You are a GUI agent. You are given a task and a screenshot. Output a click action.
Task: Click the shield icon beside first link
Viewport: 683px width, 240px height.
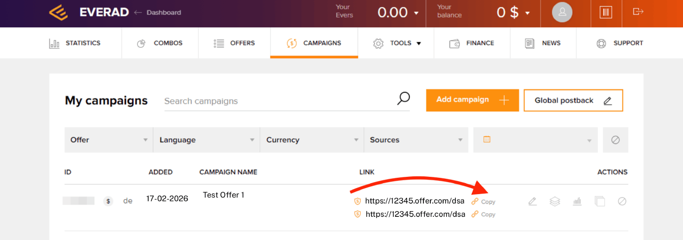(357, 201)
